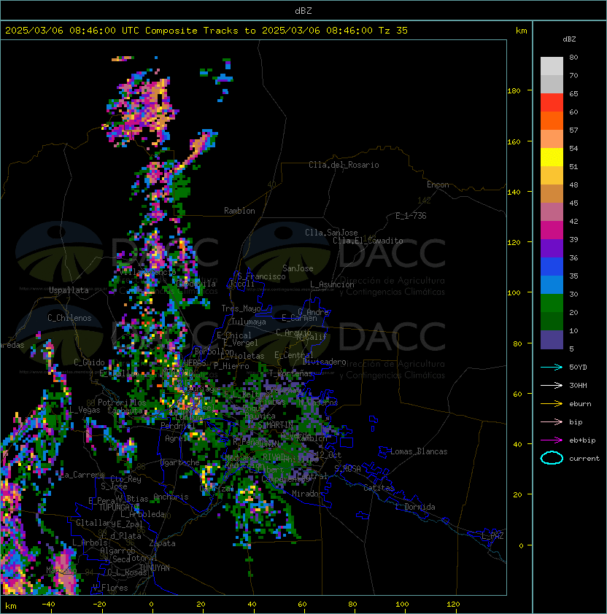This screenshot has width=607, height=614.
Task: Click the white 30HM track arrow in legend
Action: tap(552, 385)
